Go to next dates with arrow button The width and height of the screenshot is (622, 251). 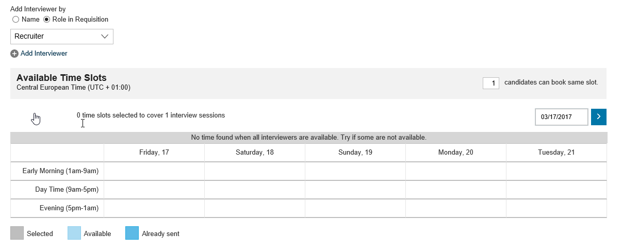click(599, 117)
